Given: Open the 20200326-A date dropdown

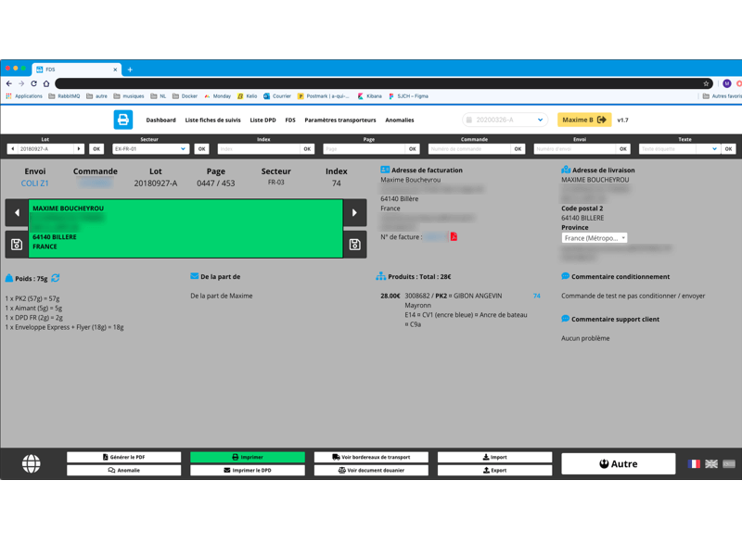Looking at the screenshot, I should [x=505, y=120].
